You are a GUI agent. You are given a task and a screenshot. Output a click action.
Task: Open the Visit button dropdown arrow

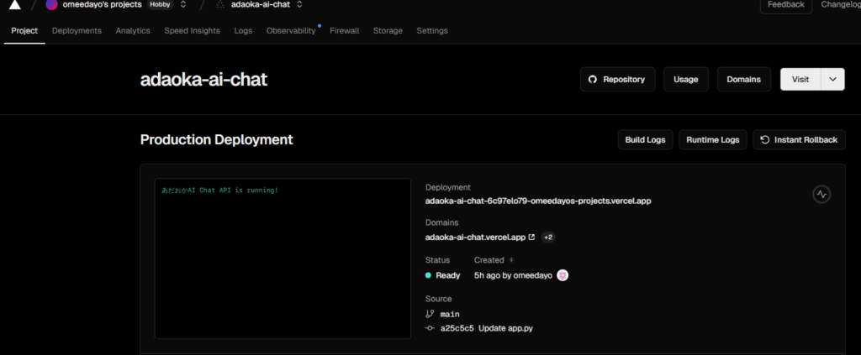click(832, 79)
